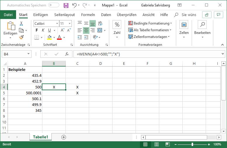Viewport: 227px width, 148px height.
Task: Open the Formeln ribbon tab
Action: tap(88, 15)
